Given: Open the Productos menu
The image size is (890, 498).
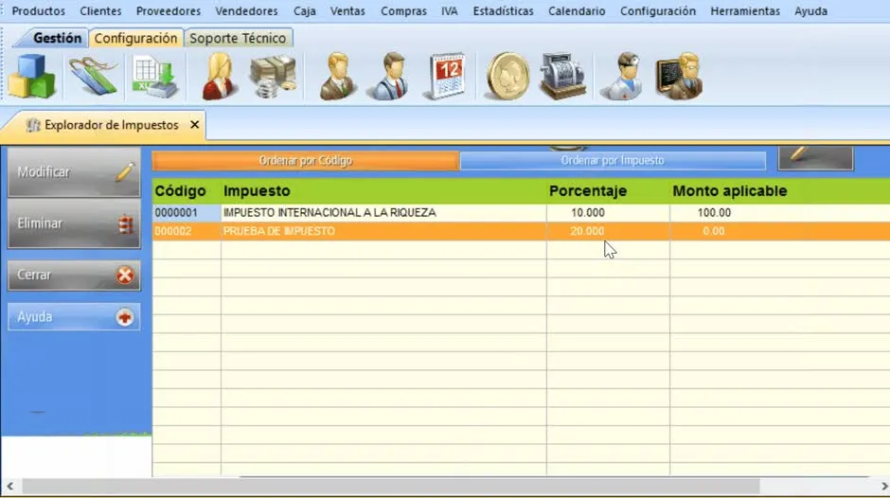Looking at the screenshot, I should (38, 10).
